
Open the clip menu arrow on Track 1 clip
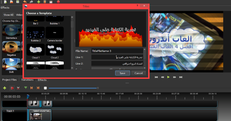[31, 111]
